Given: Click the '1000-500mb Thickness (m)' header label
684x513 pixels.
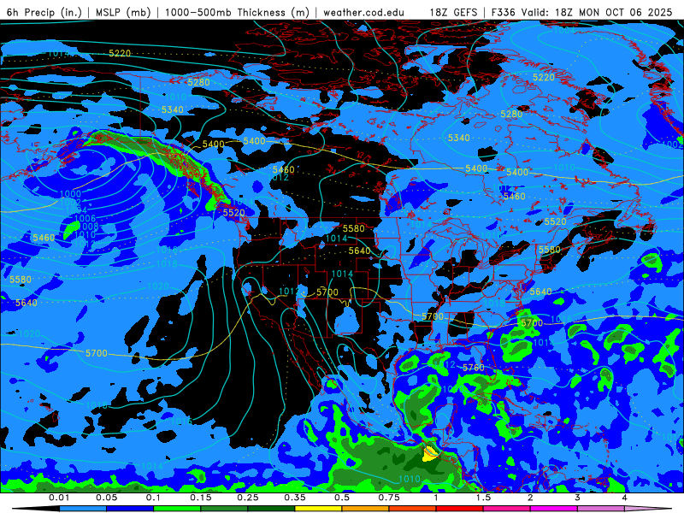Looking at the screenshot, I should 237,12.
